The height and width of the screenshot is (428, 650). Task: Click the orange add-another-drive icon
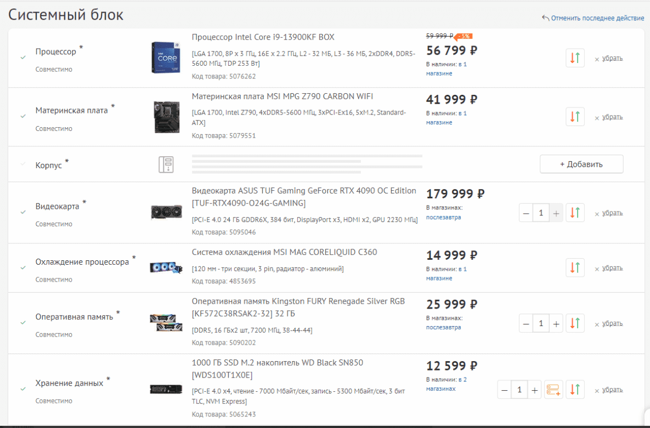(553, 390)
